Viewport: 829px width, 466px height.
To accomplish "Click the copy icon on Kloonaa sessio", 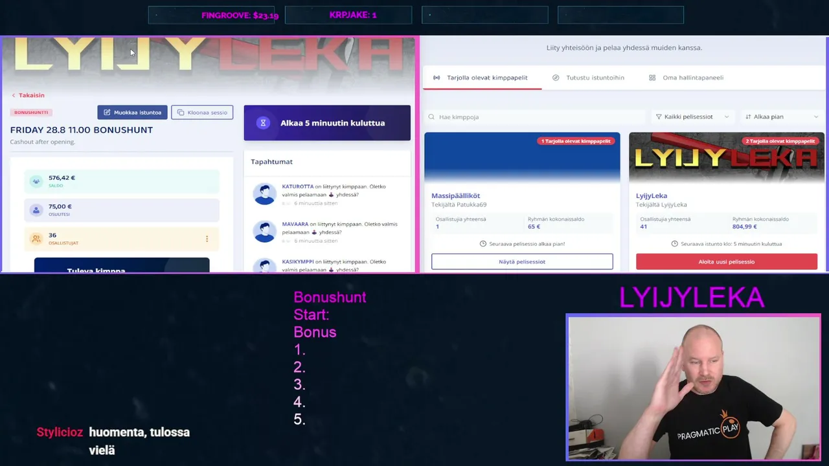I will (x=181, y=113).
